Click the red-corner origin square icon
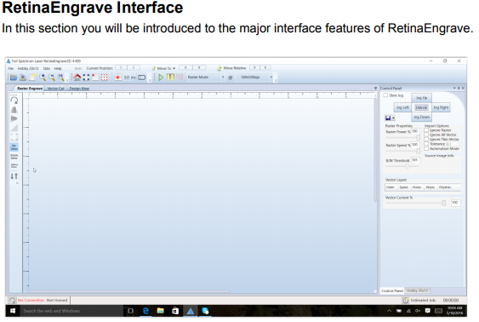This screenshot has width=479, height=322. [x=95, y=78]
